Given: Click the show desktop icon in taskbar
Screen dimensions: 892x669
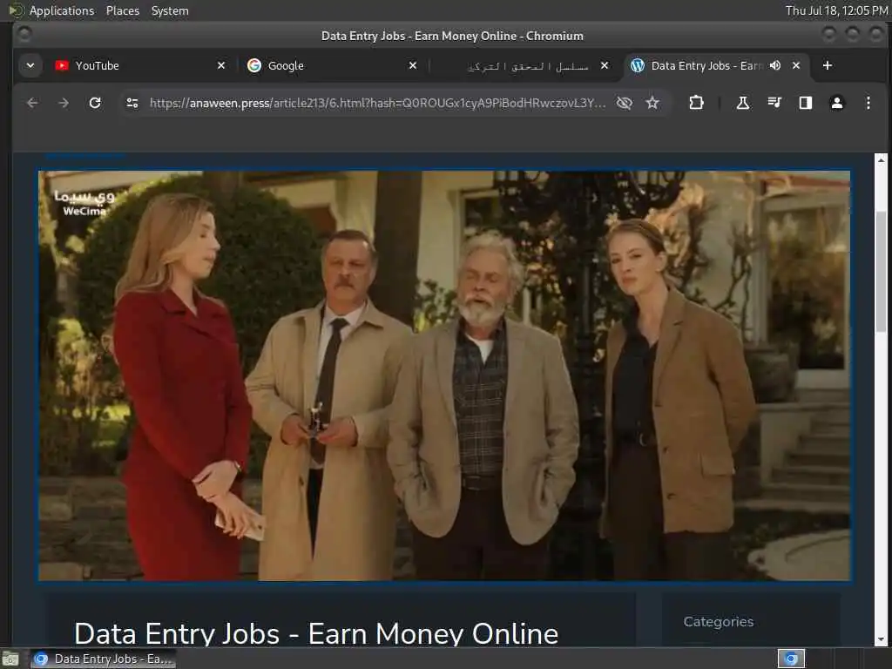Looking at the screenshot, I should pos(10,659).
